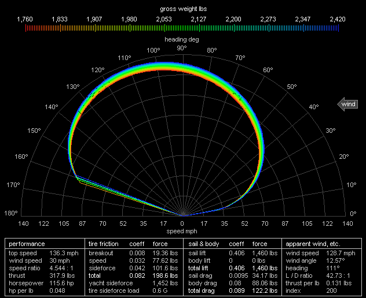Click the gross weight color gradient bar
Screen dimensions: 366x298
coord(182,27)
